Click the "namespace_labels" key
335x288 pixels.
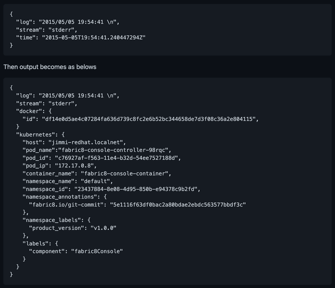52,220
